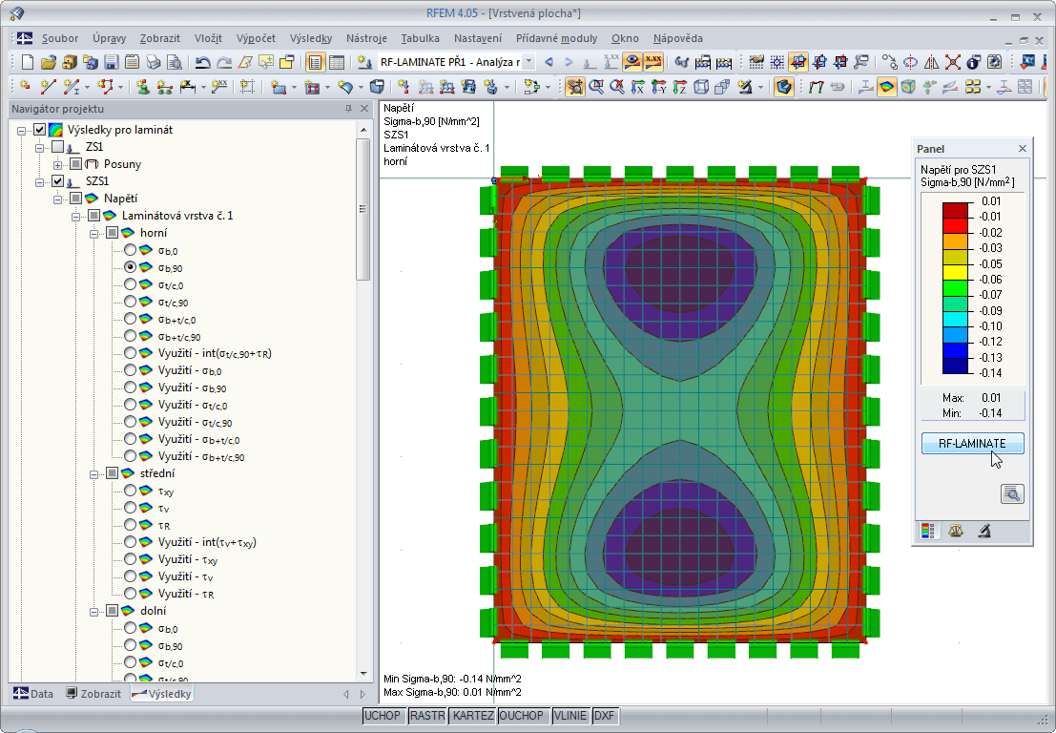Open the Výsledky menu
The height and width of the screenshot is (733, 1056).
point(312,38)
